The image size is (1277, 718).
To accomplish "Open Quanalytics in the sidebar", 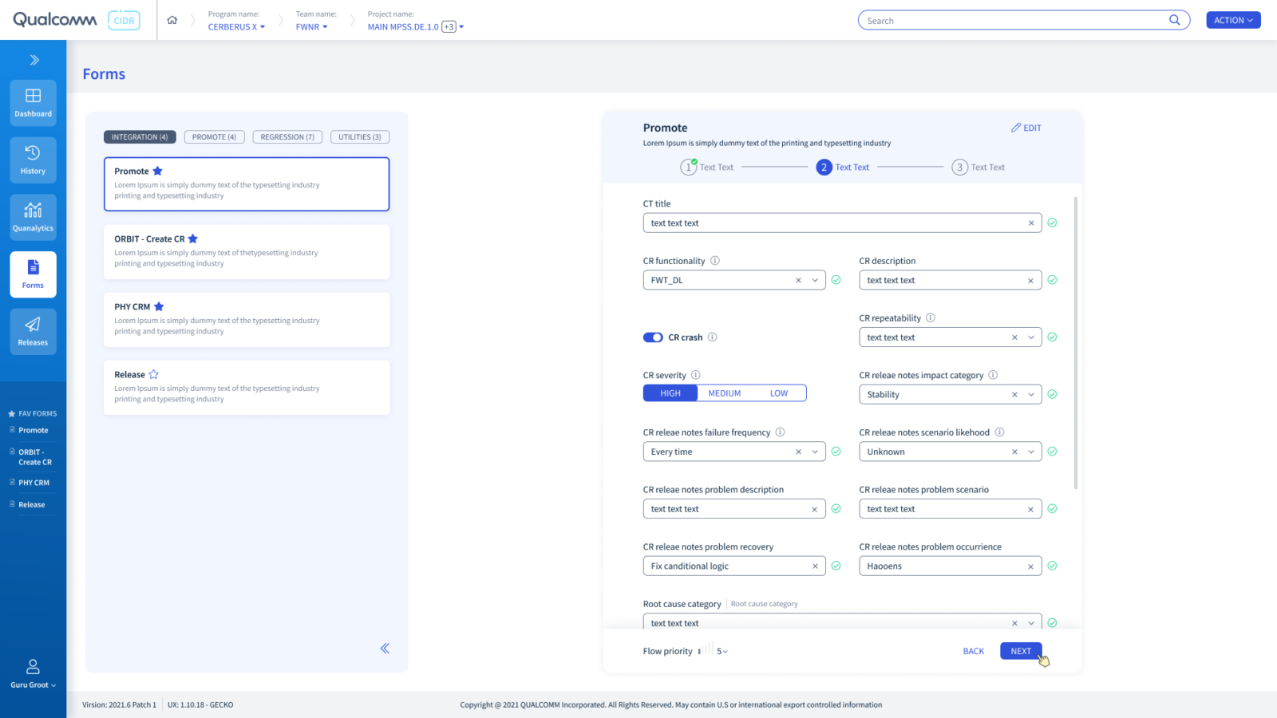I will [x=33, y=217].
